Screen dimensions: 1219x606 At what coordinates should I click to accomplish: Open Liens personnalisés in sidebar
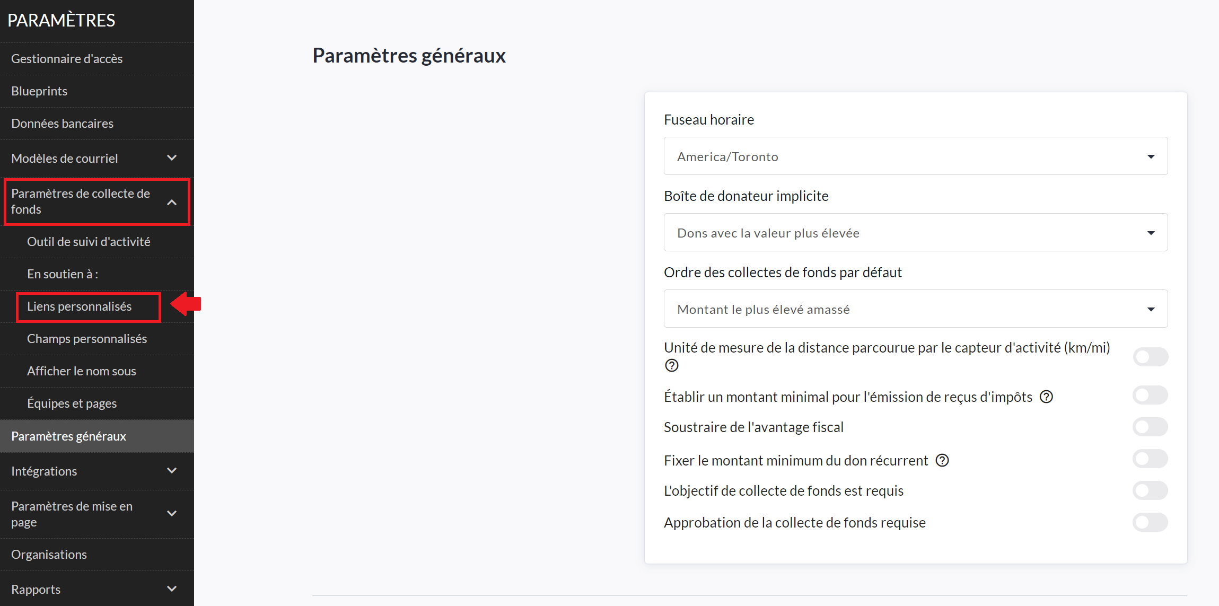pyautogui.click(x=80, y=306)
